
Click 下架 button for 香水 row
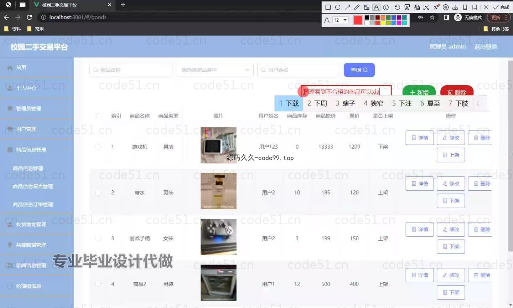coord(451,201)
